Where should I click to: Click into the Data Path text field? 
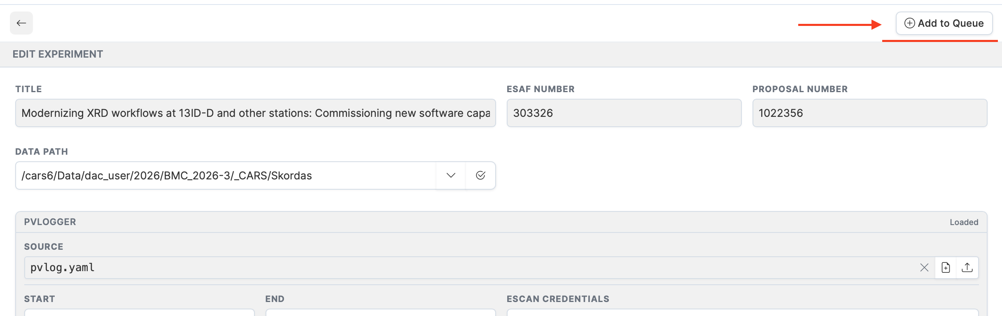tap(226, 175)
